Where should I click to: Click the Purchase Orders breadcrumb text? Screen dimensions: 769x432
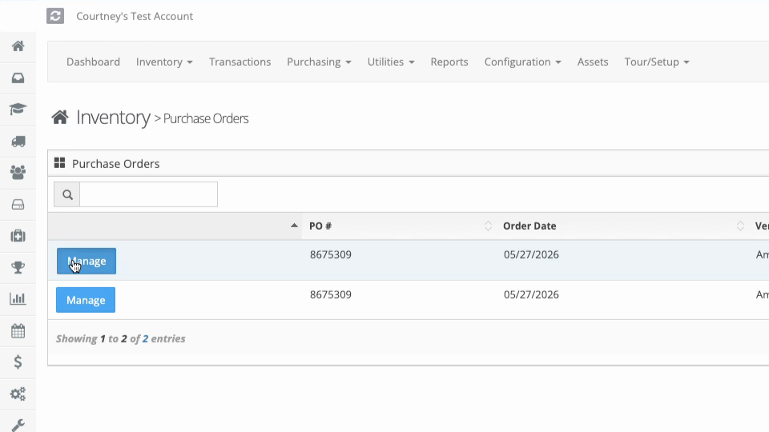[206, 118]
